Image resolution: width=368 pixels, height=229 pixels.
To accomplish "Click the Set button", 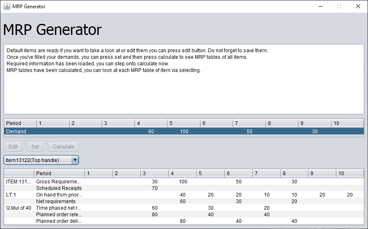I will point(35,146).
